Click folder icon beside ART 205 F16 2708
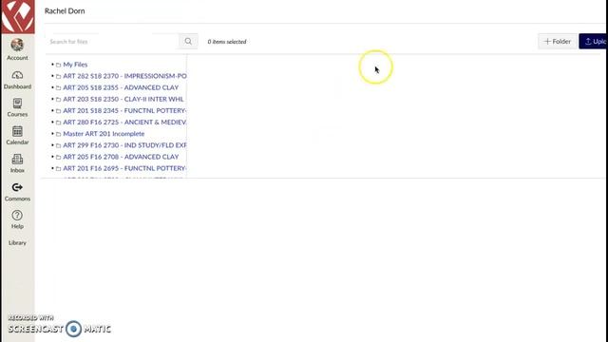This screenshot has height=342, width=608. point(59,158)
